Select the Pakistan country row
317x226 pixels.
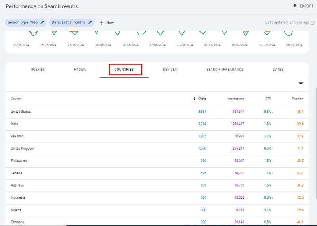tap(157, 136)
